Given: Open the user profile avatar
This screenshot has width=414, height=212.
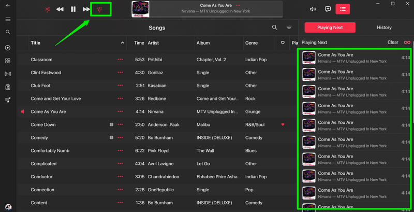Looking at the screenshot, I should coord(8,207).
